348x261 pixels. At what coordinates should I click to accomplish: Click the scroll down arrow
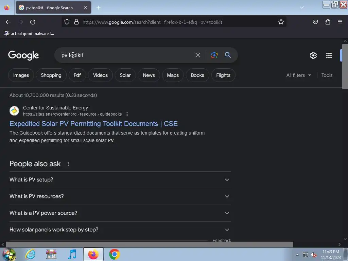[345, 239]
